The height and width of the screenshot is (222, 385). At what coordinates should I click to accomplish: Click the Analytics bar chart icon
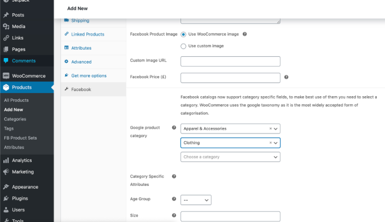click(x=6, y=160)
